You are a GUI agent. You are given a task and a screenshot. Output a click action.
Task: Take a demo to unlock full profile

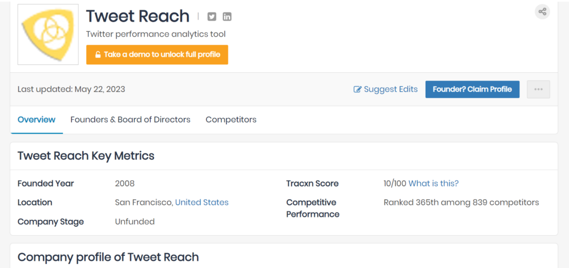157,54
